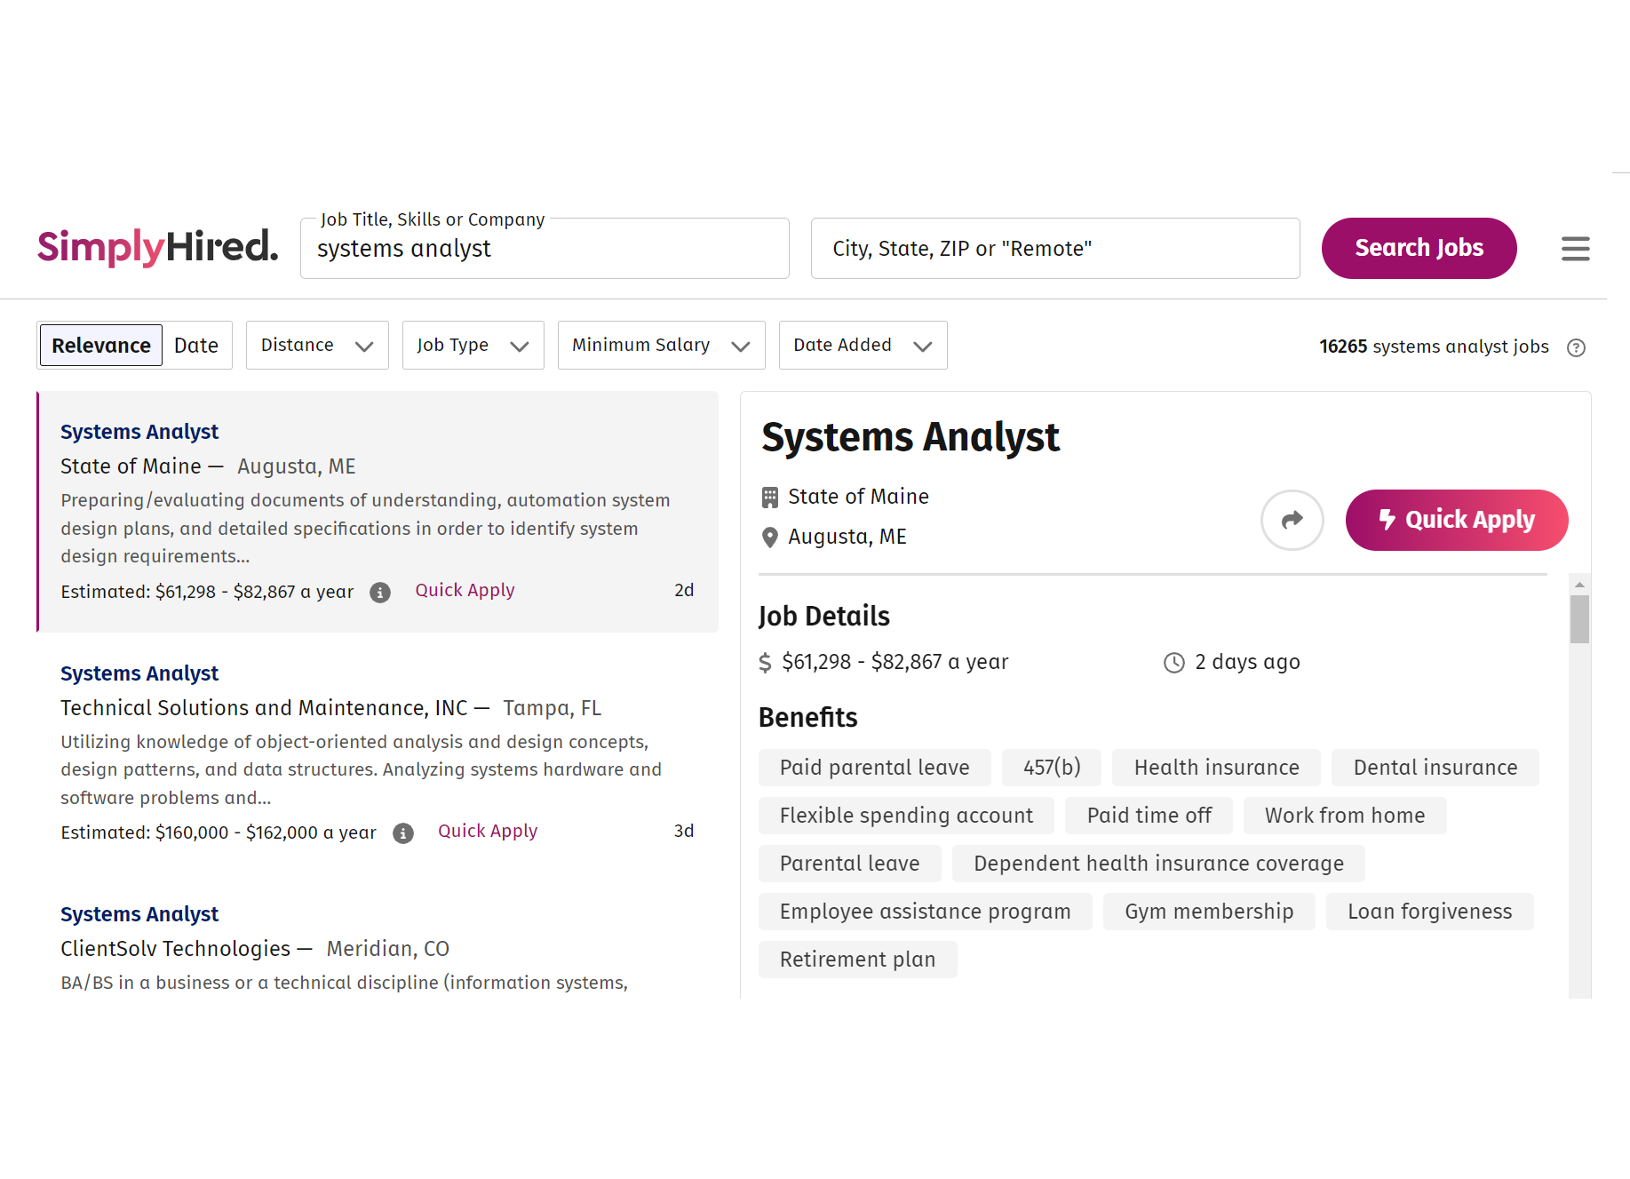Sort results by Date
Image resolution: width=1630 pixels, height=1179 pixels.
(x=196, y=346)
